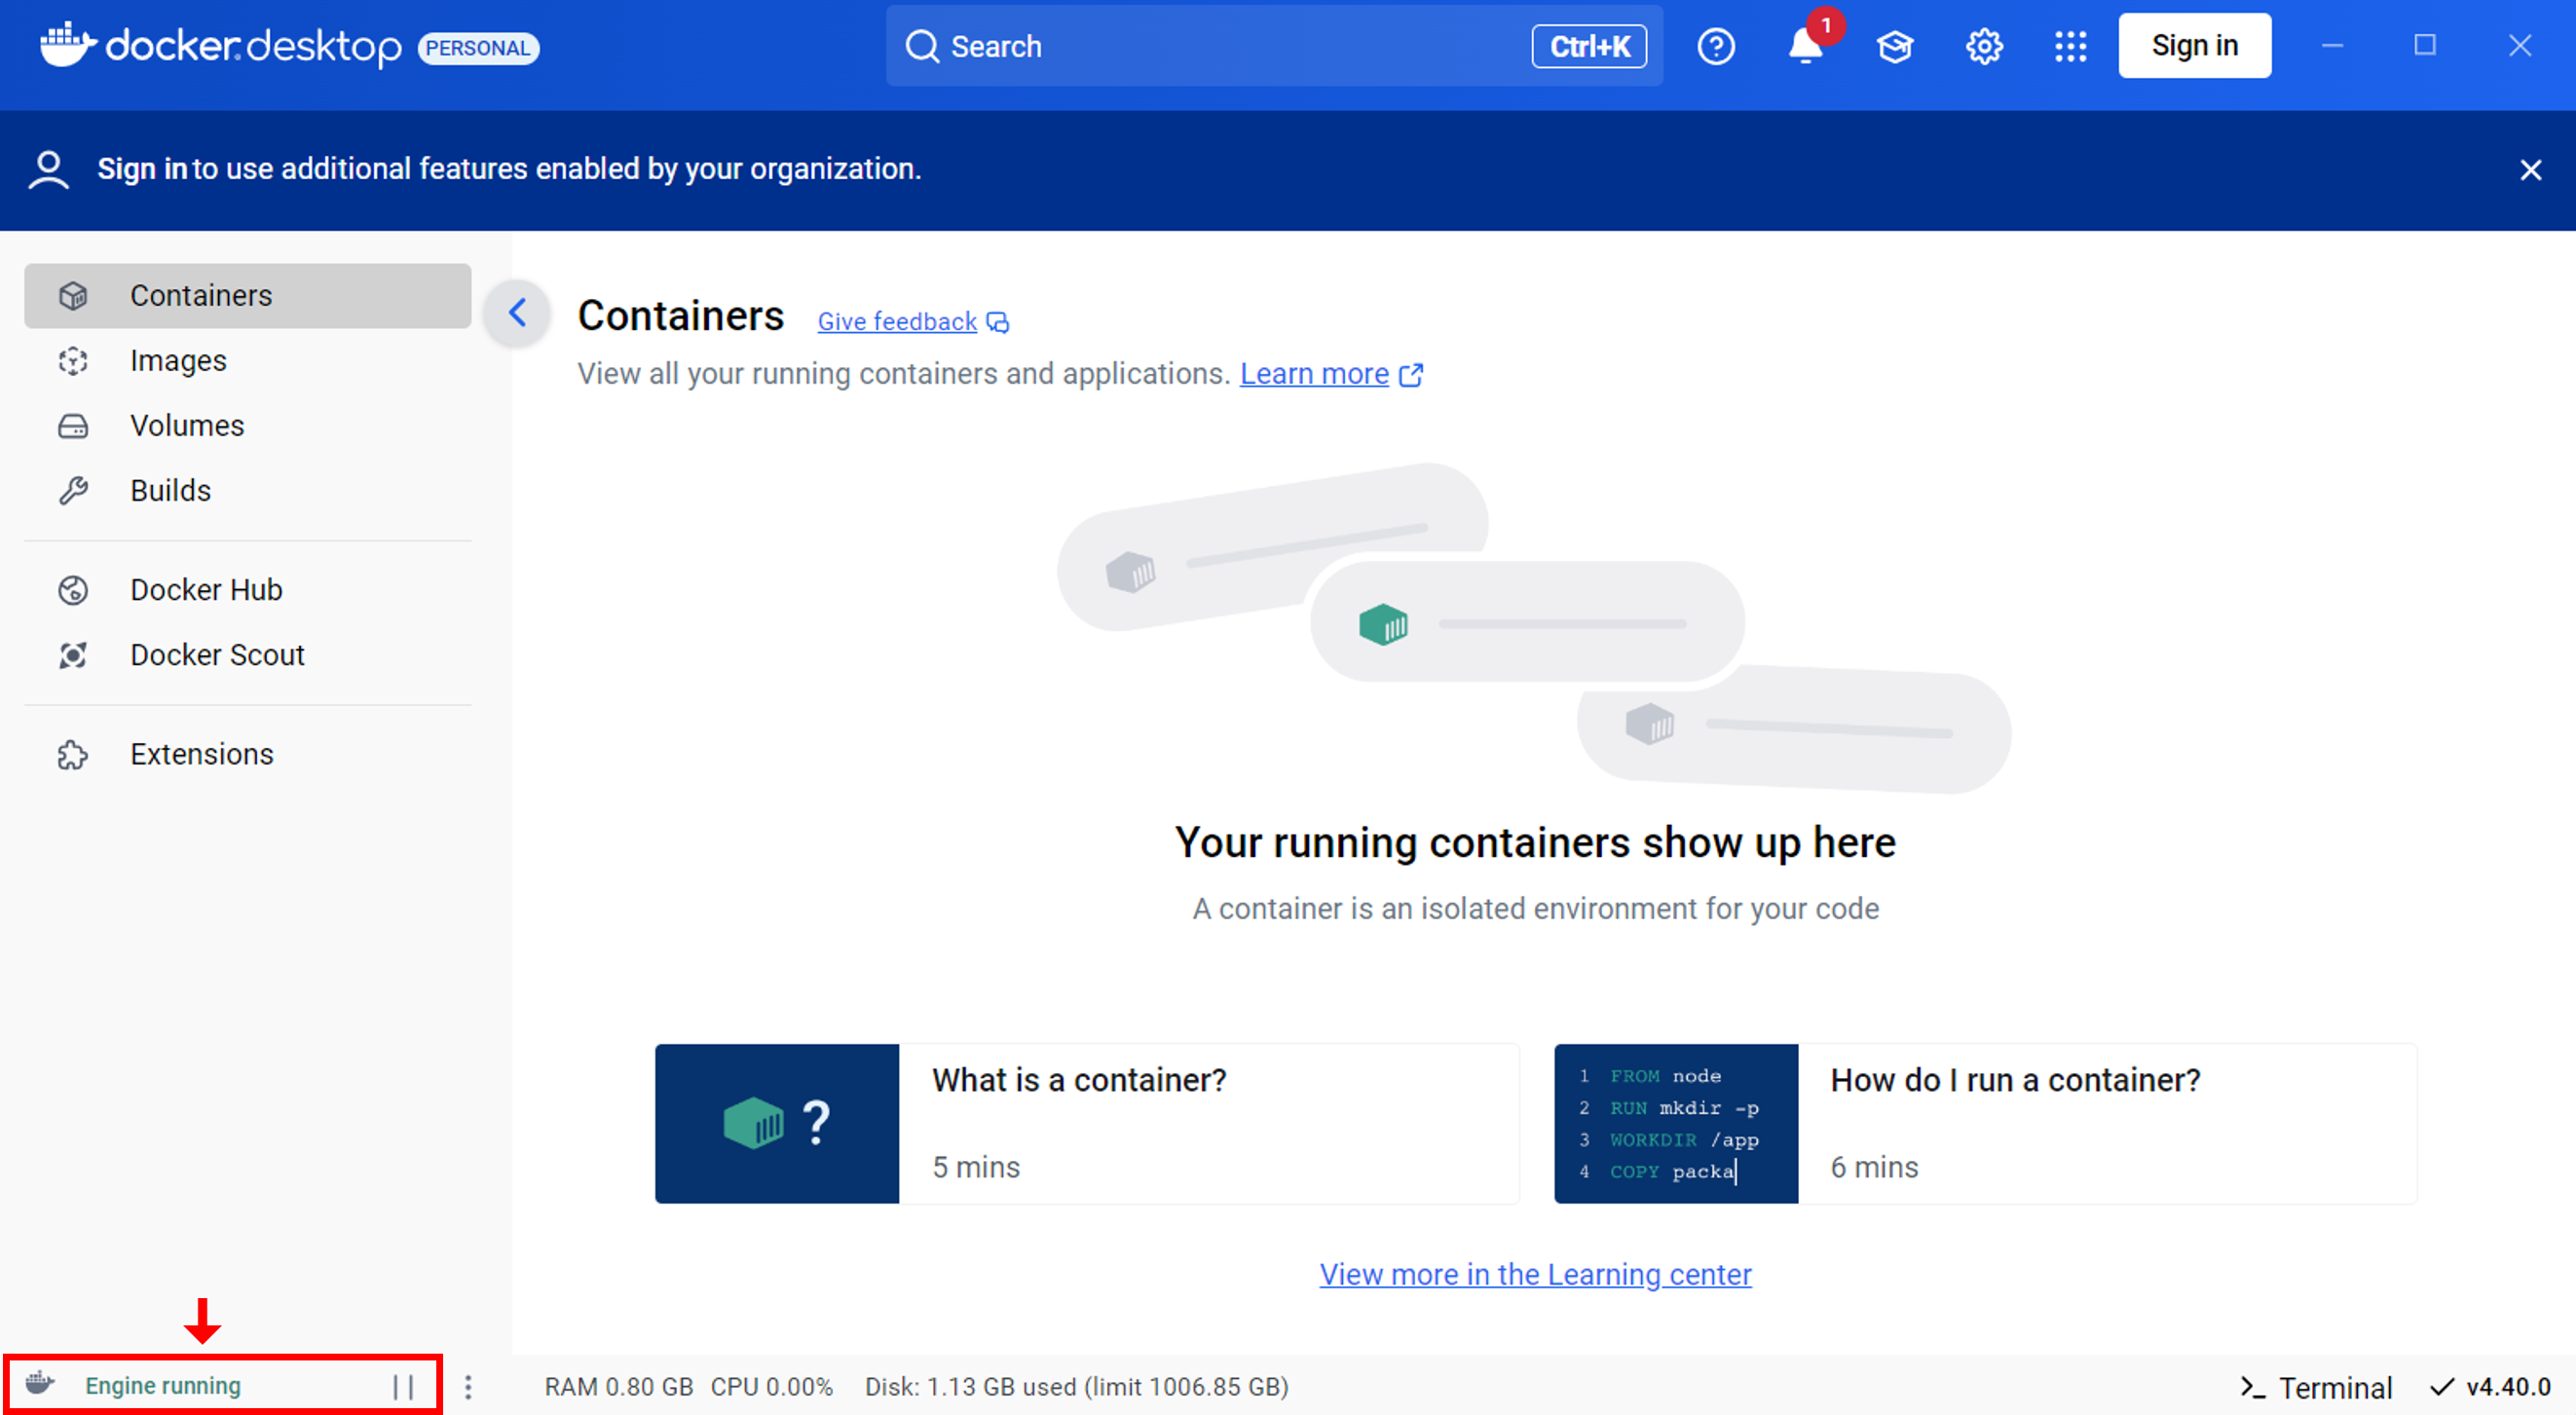Open the apps grid icon

click(2070, 46)
